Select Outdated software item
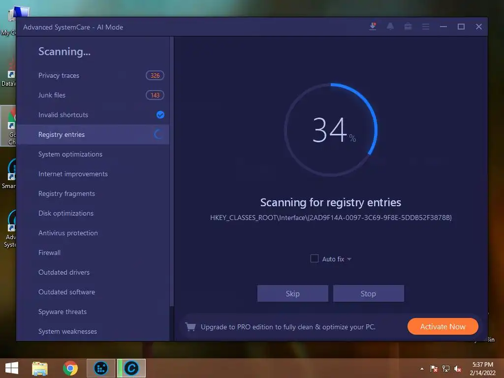This screenshot has height=378, width=504. (93, 292)
